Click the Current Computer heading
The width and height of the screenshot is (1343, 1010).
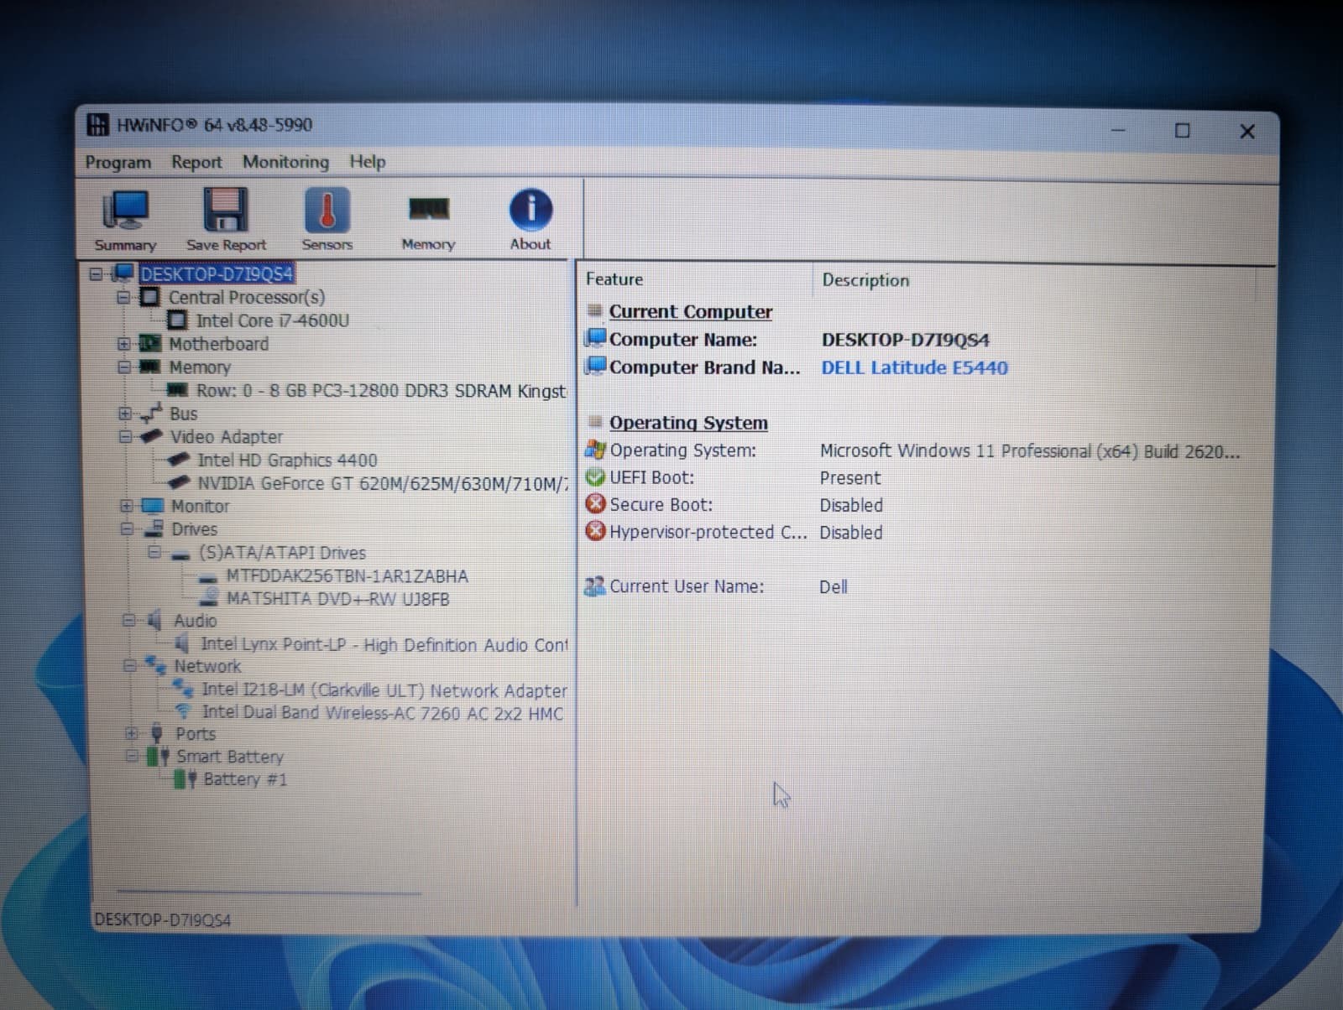point(690,311)
